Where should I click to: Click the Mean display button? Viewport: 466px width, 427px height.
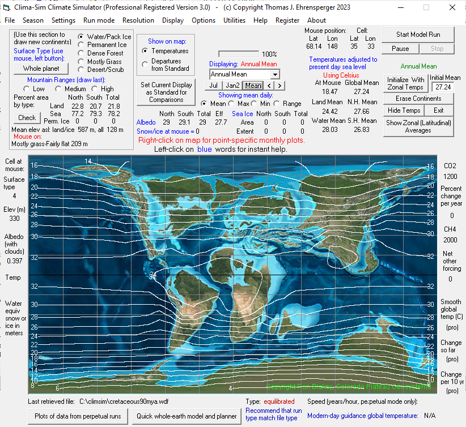point(253,86)
